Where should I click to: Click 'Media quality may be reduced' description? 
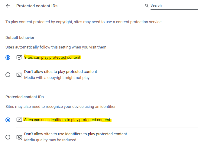pyautogui.click(x=50, y=140)
